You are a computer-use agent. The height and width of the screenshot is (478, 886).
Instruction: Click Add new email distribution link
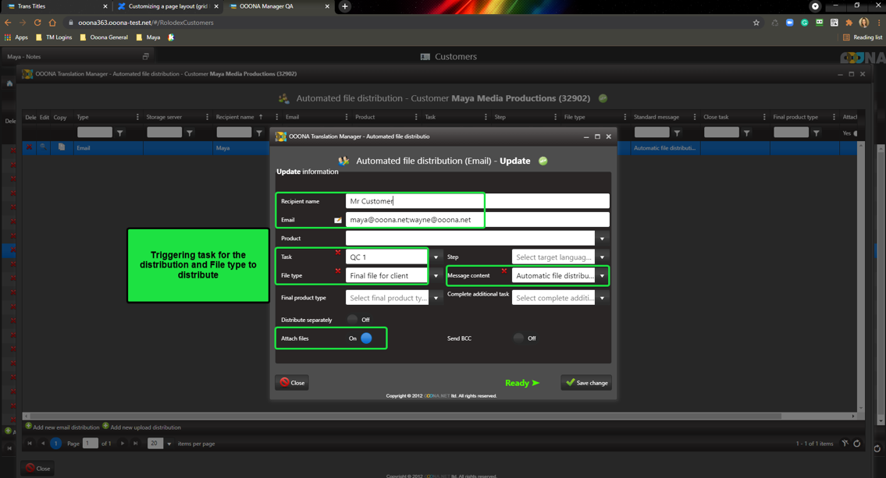point(67,427)
